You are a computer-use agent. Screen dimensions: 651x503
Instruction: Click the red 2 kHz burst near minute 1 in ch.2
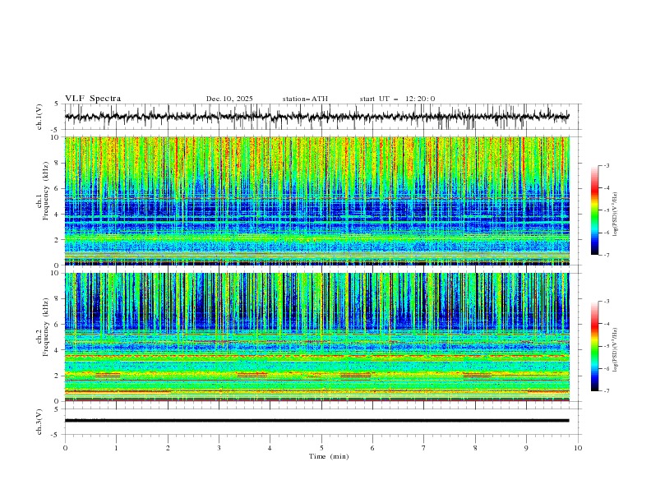[108, 375]
